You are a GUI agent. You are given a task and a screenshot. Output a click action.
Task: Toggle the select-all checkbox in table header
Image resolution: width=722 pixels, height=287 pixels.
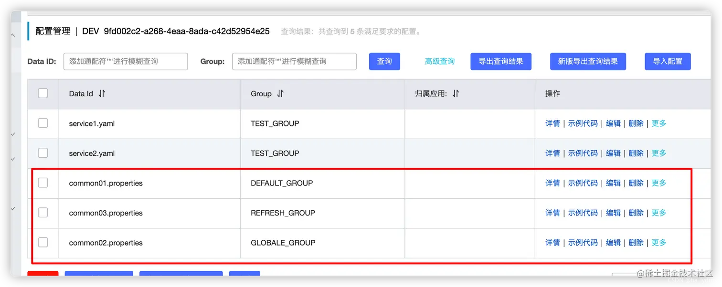pyautogui.click(x=43, y=93)
